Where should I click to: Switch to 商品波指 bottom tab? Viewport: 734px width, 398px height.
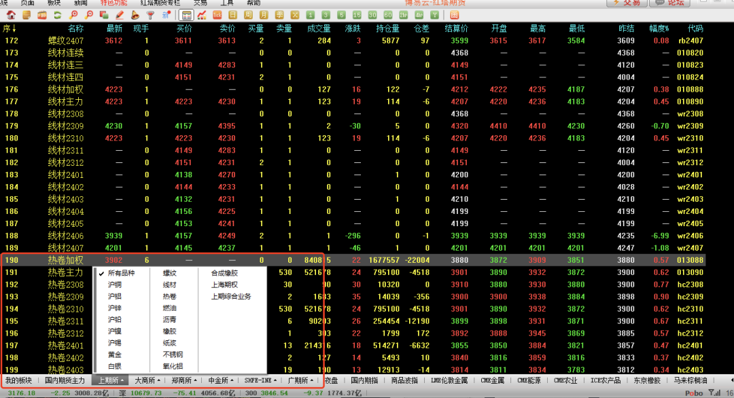click(404, 381)
